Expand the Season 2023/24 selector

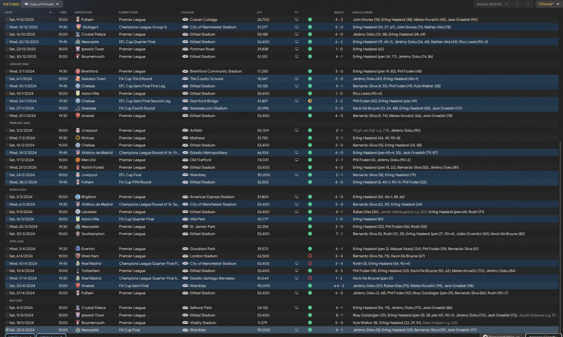[492, 4]
